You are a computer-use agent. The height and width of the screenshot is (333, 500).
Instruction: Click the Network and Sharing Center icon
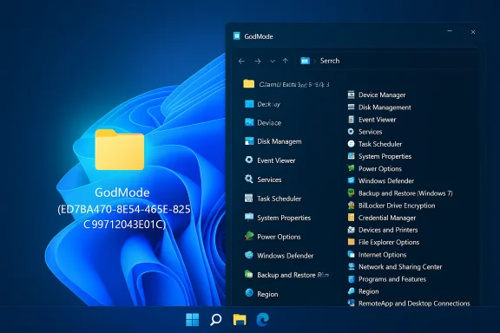point(351,266)
